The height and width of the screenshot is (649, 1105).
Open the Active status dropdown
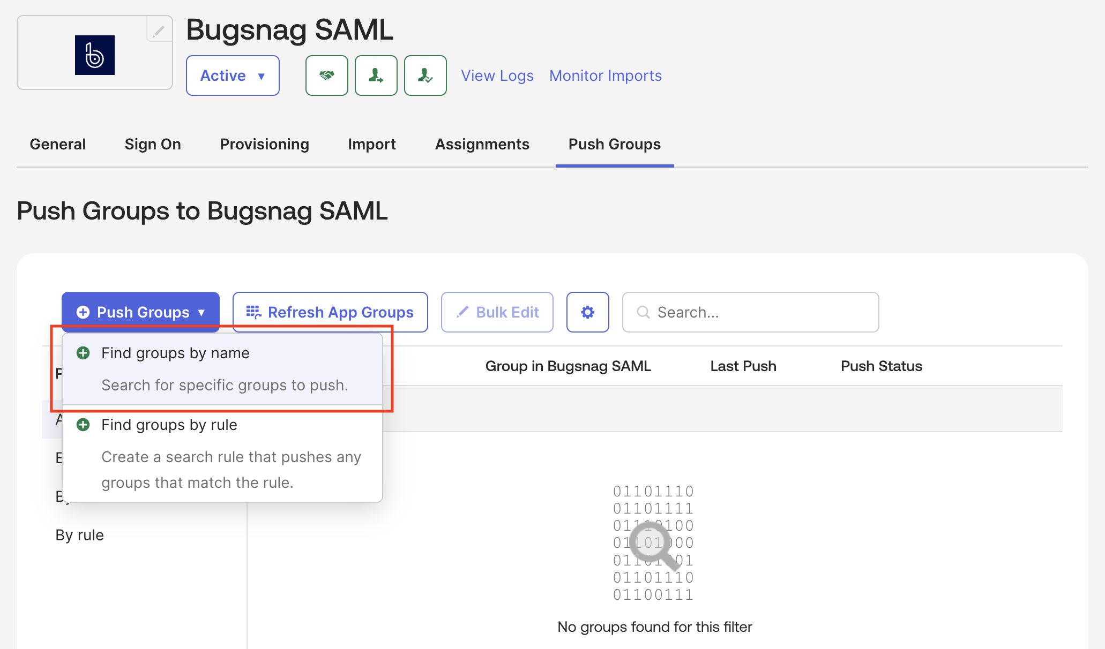click(x=233, y=76)
